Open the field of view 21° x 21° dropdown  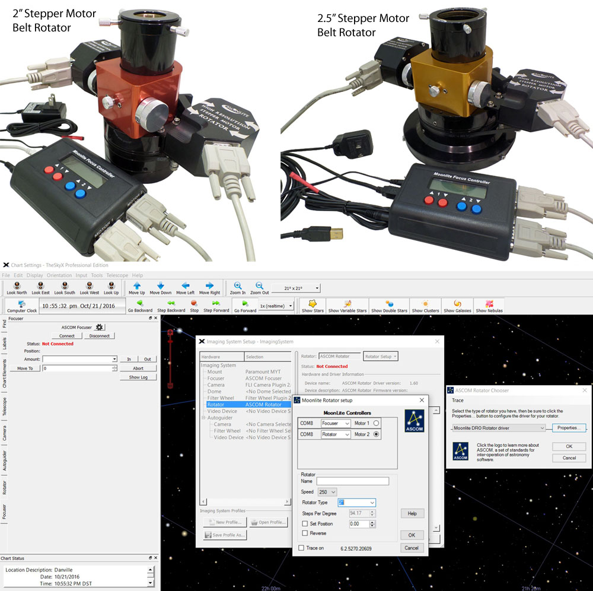click(x=296, y=288)
